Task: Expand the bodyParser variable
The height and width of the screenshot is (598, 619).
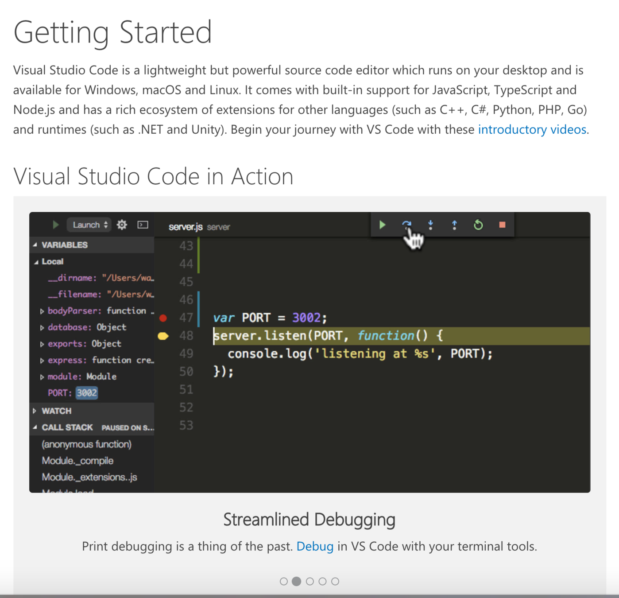Action: (42, 311)
